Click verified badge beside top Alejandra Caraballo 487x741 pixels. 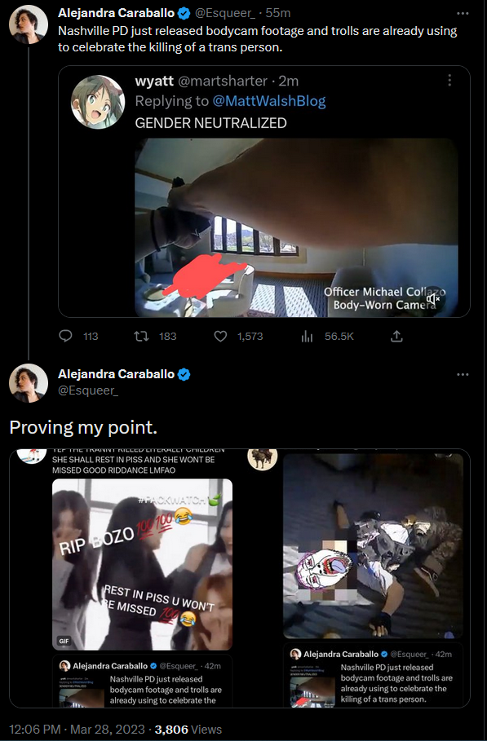[x=184, y=13]
